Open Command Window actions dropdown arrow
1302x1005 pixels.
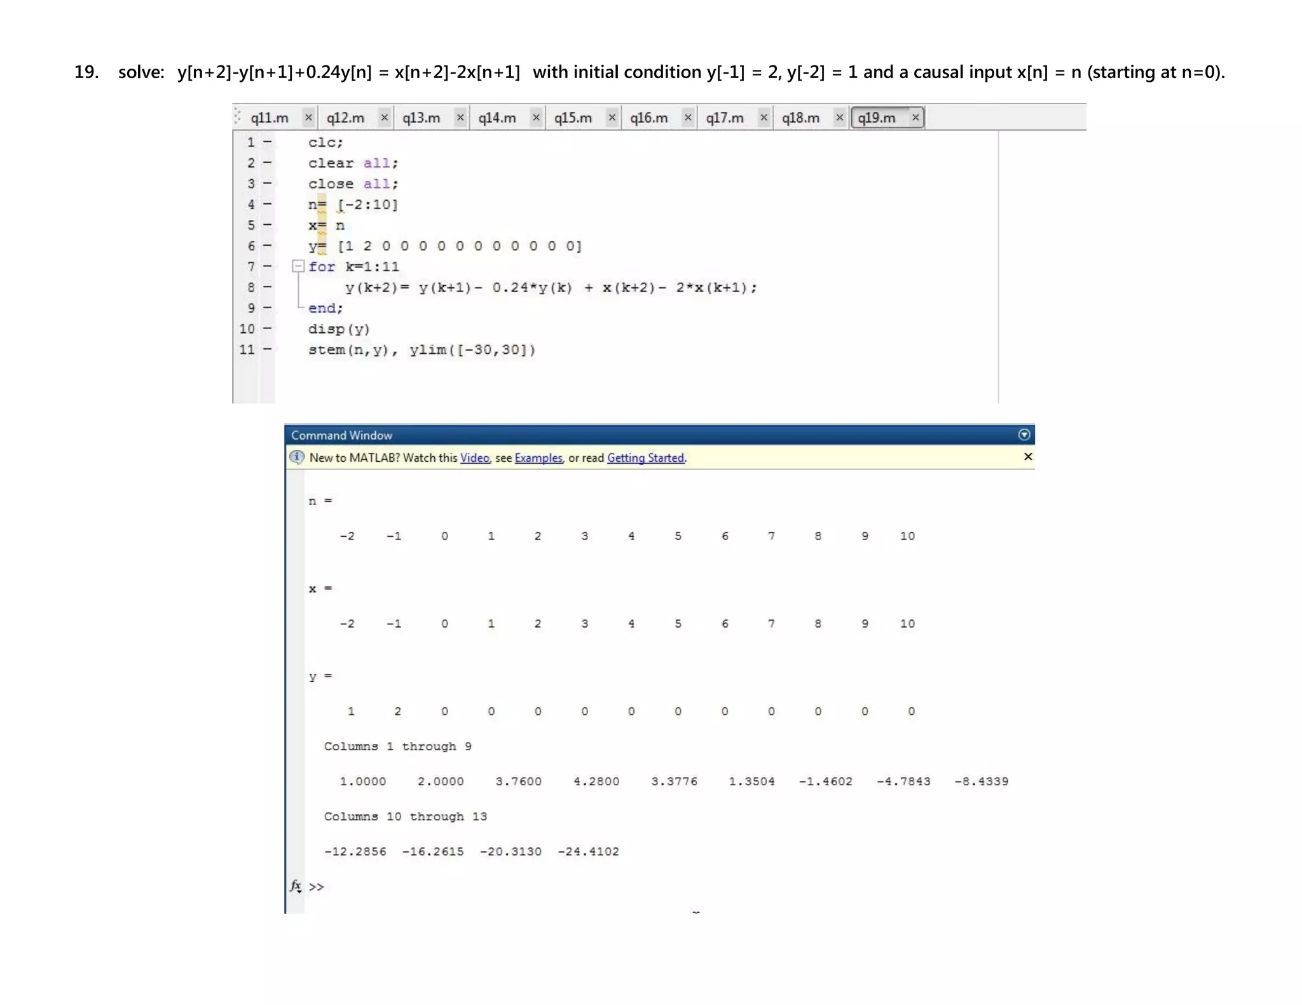pyautogui.click(x=1024, y=435)
